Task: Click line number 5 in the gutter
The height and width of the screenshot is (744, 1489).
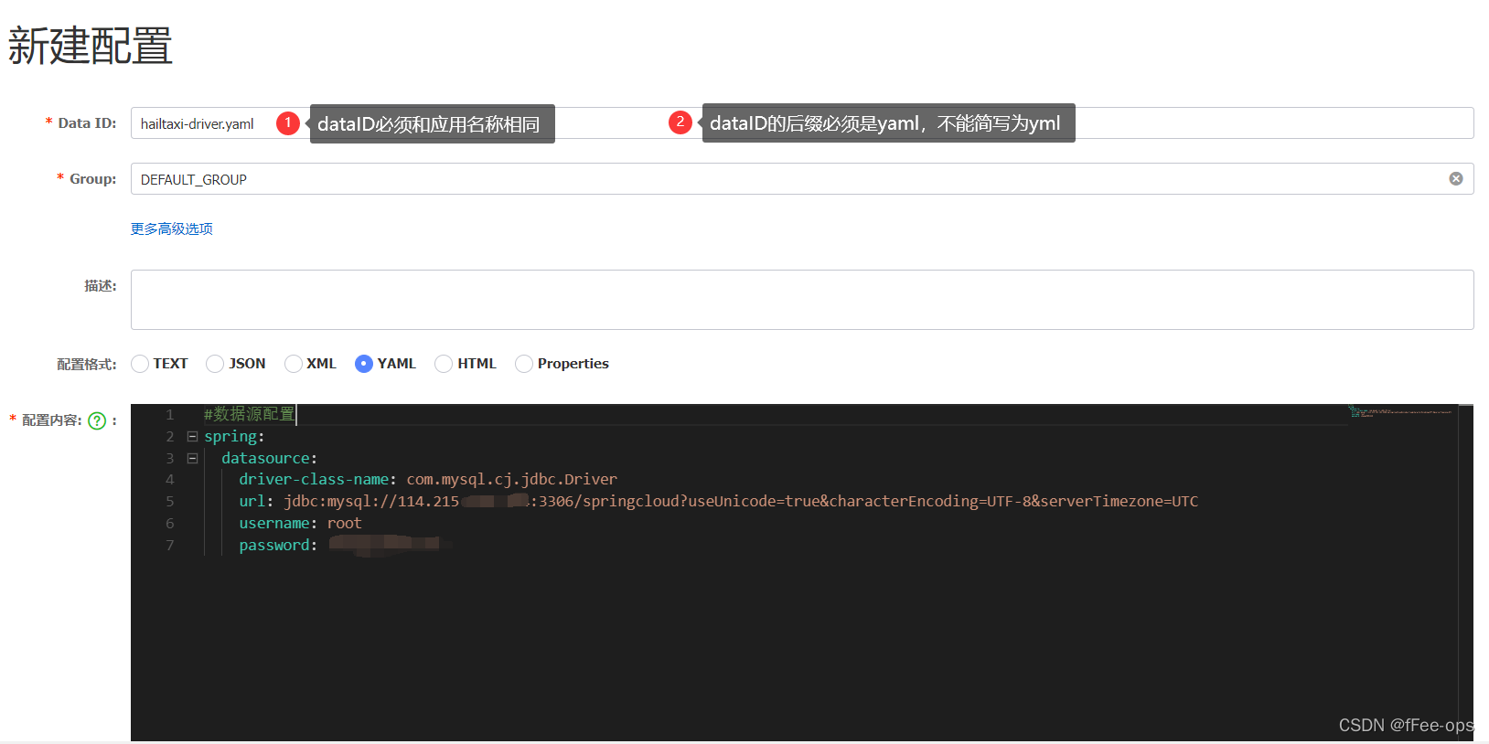Action: [169, 501]
